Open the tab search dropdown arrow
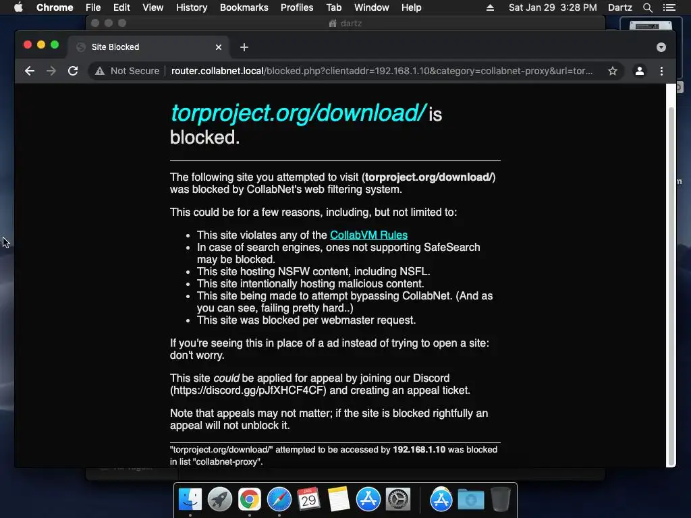This screenshot has height=518, width=691. tap(661, 47)
